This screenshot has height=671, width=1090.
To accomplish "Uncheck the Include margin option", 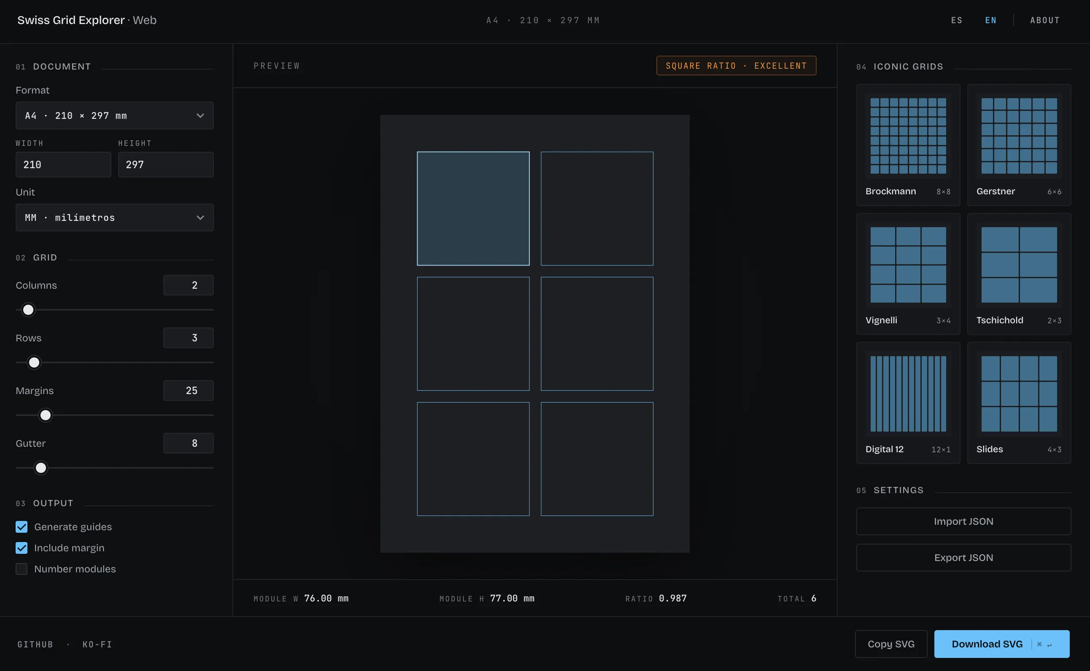I will tap(22, 548).
